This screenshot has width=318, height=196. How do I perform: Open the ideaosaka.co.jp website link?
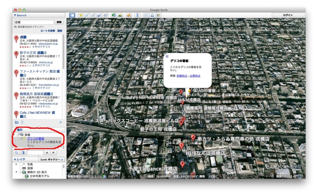[x=48, y=103]
